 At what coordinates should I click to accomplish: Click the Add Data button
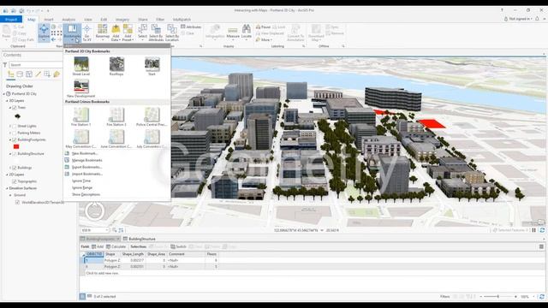click(x=116, y=33)
